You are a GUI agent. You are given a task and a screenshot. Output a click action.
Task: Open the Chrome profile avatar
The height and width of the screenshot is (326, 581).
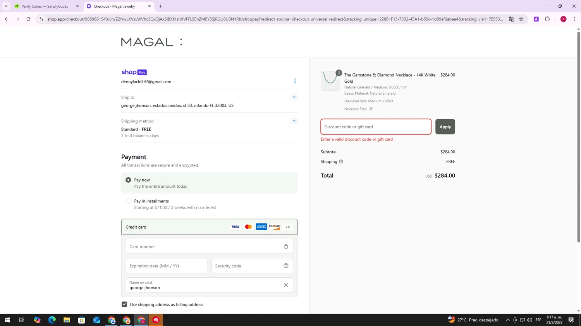point(564,19)
